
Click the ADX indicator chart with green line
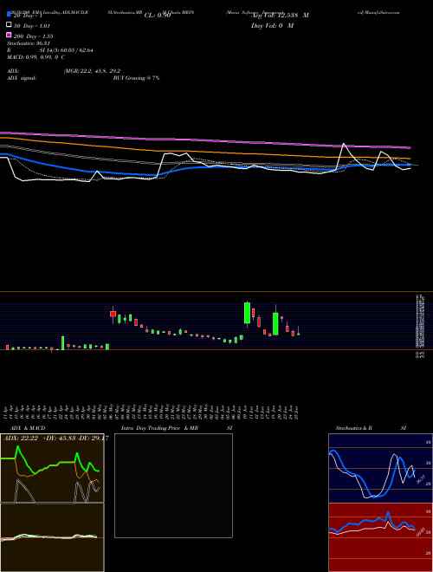point(52,468)
